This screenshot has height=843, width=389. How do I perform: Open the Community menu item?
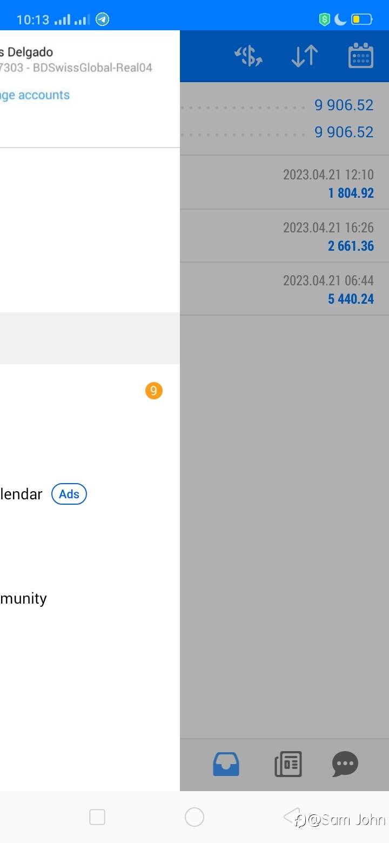[x=23, y=598]
